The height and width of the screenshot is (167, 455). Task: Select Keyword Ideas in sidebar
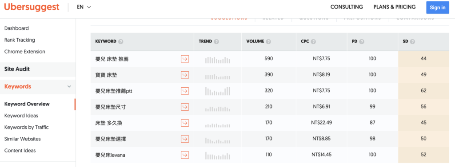pyautogui.click(x=21, y=116)
